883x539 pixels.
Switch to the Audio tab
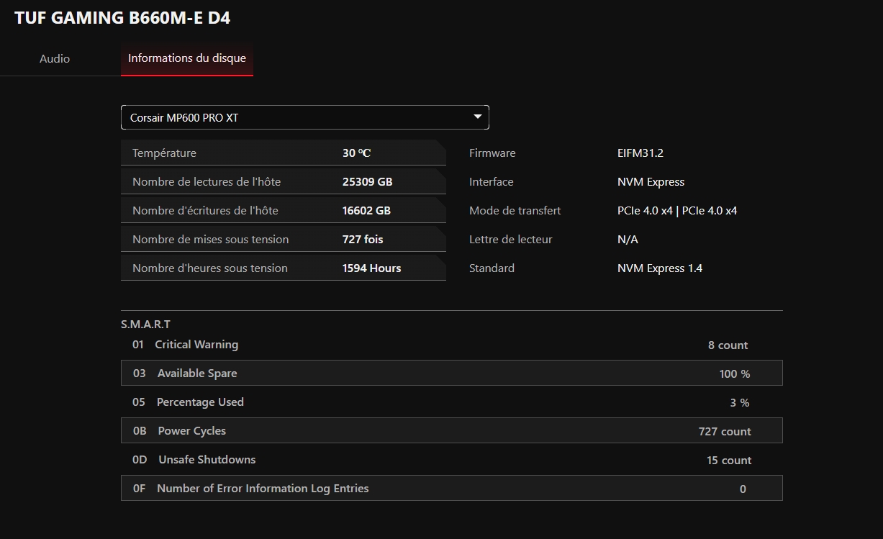(55, 59)
